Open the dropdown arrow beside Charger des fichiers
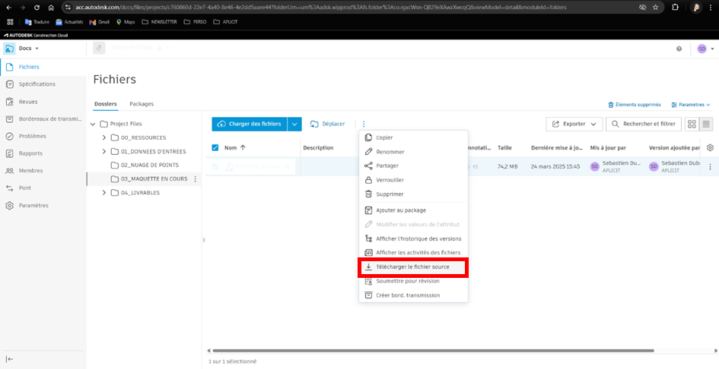 pyautogui.click(x=294, y=124)
